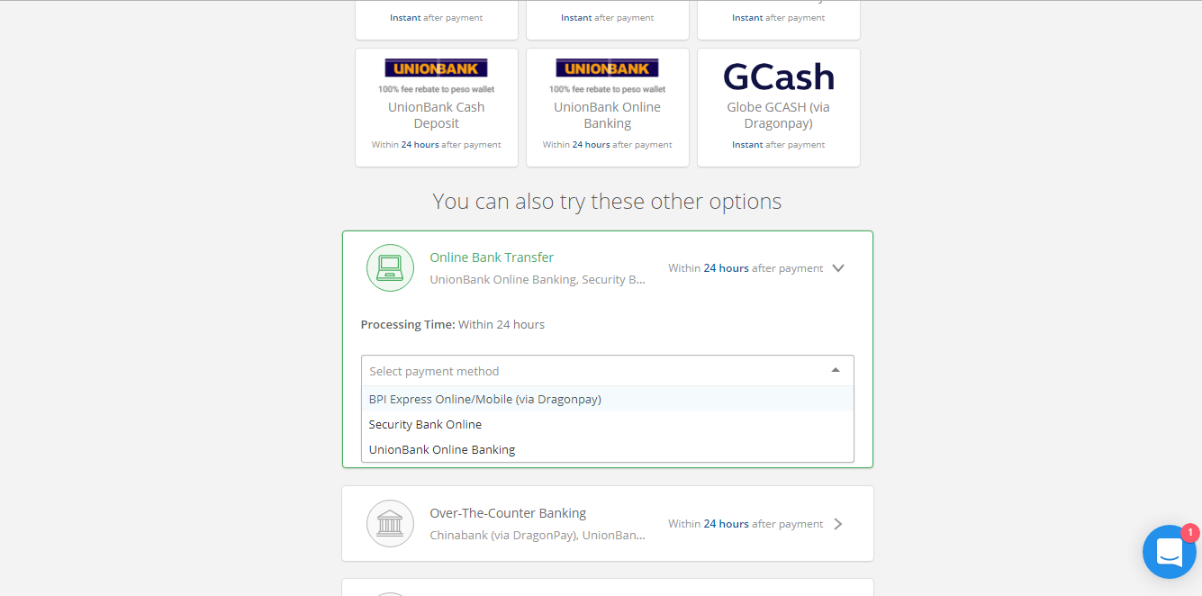Expand the Over-The-Counter Banking chevron
Screen dimensions: 1202x596
837,524
